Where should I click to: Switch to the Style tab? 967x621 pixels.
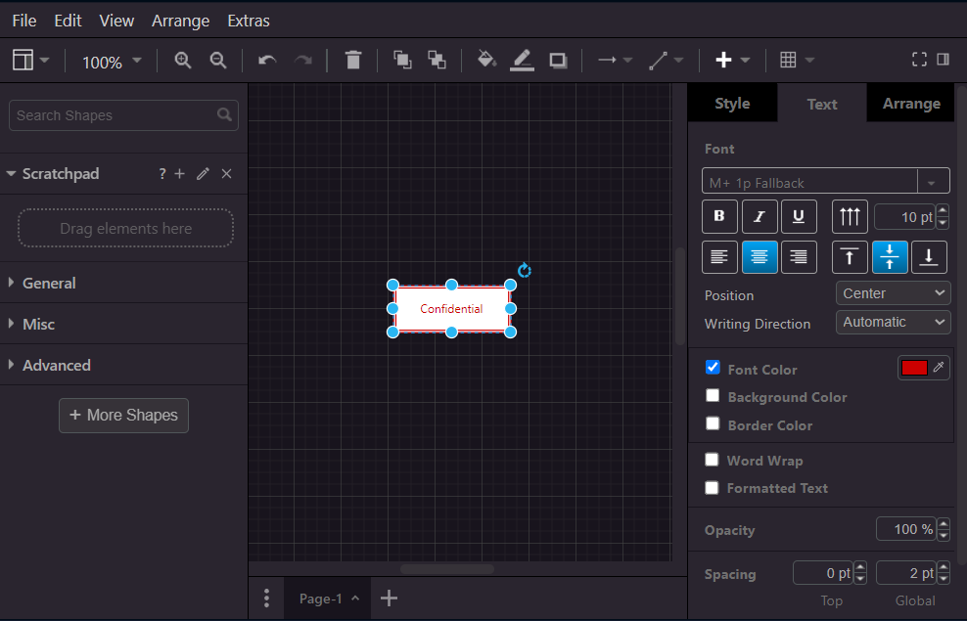[x=732, y=103]
